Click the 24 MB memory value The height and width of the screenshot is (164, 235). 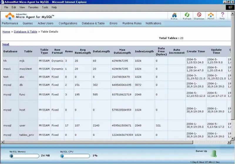[45, 155]
